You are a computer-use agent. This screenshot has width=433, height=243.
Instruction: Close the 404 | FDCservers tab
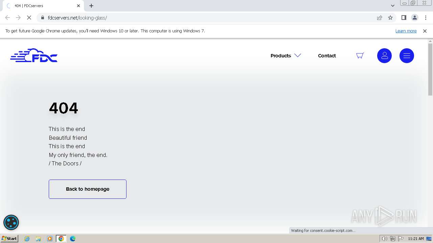78,6
